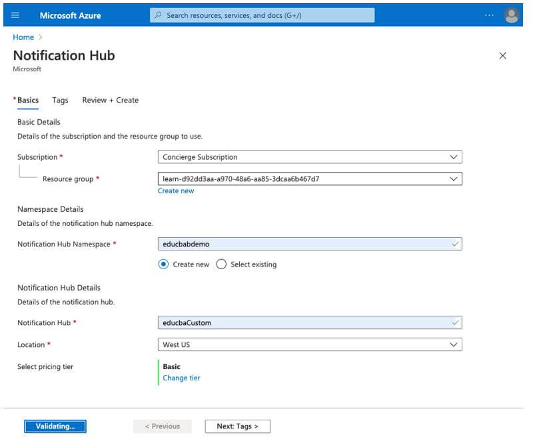Click the Next: Tags button
Image resolution: width=535 pixels, height=437 pixels.
pos(237,426)
